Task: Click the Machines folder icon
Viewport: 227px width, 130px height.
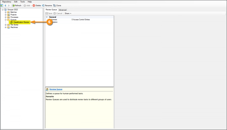Action: pyautogui.click(x=9, y=27)
